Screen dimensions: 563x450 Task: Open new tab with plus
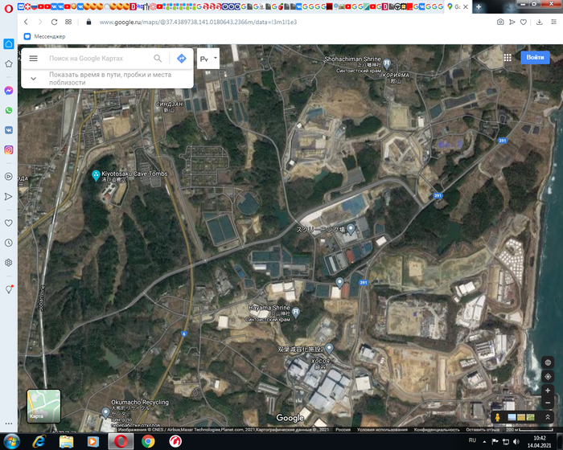coord(479,6)
